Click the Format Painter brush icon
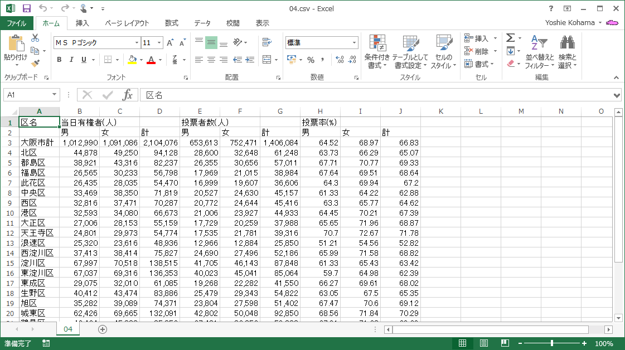The height and width of the screenshot is (350, 625). pos(35,63)
